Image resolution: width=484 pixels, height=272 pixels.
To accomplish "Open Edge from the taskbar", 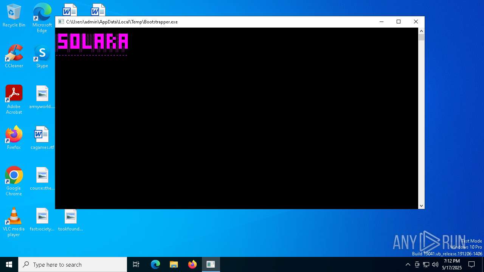I will point(155,264).
